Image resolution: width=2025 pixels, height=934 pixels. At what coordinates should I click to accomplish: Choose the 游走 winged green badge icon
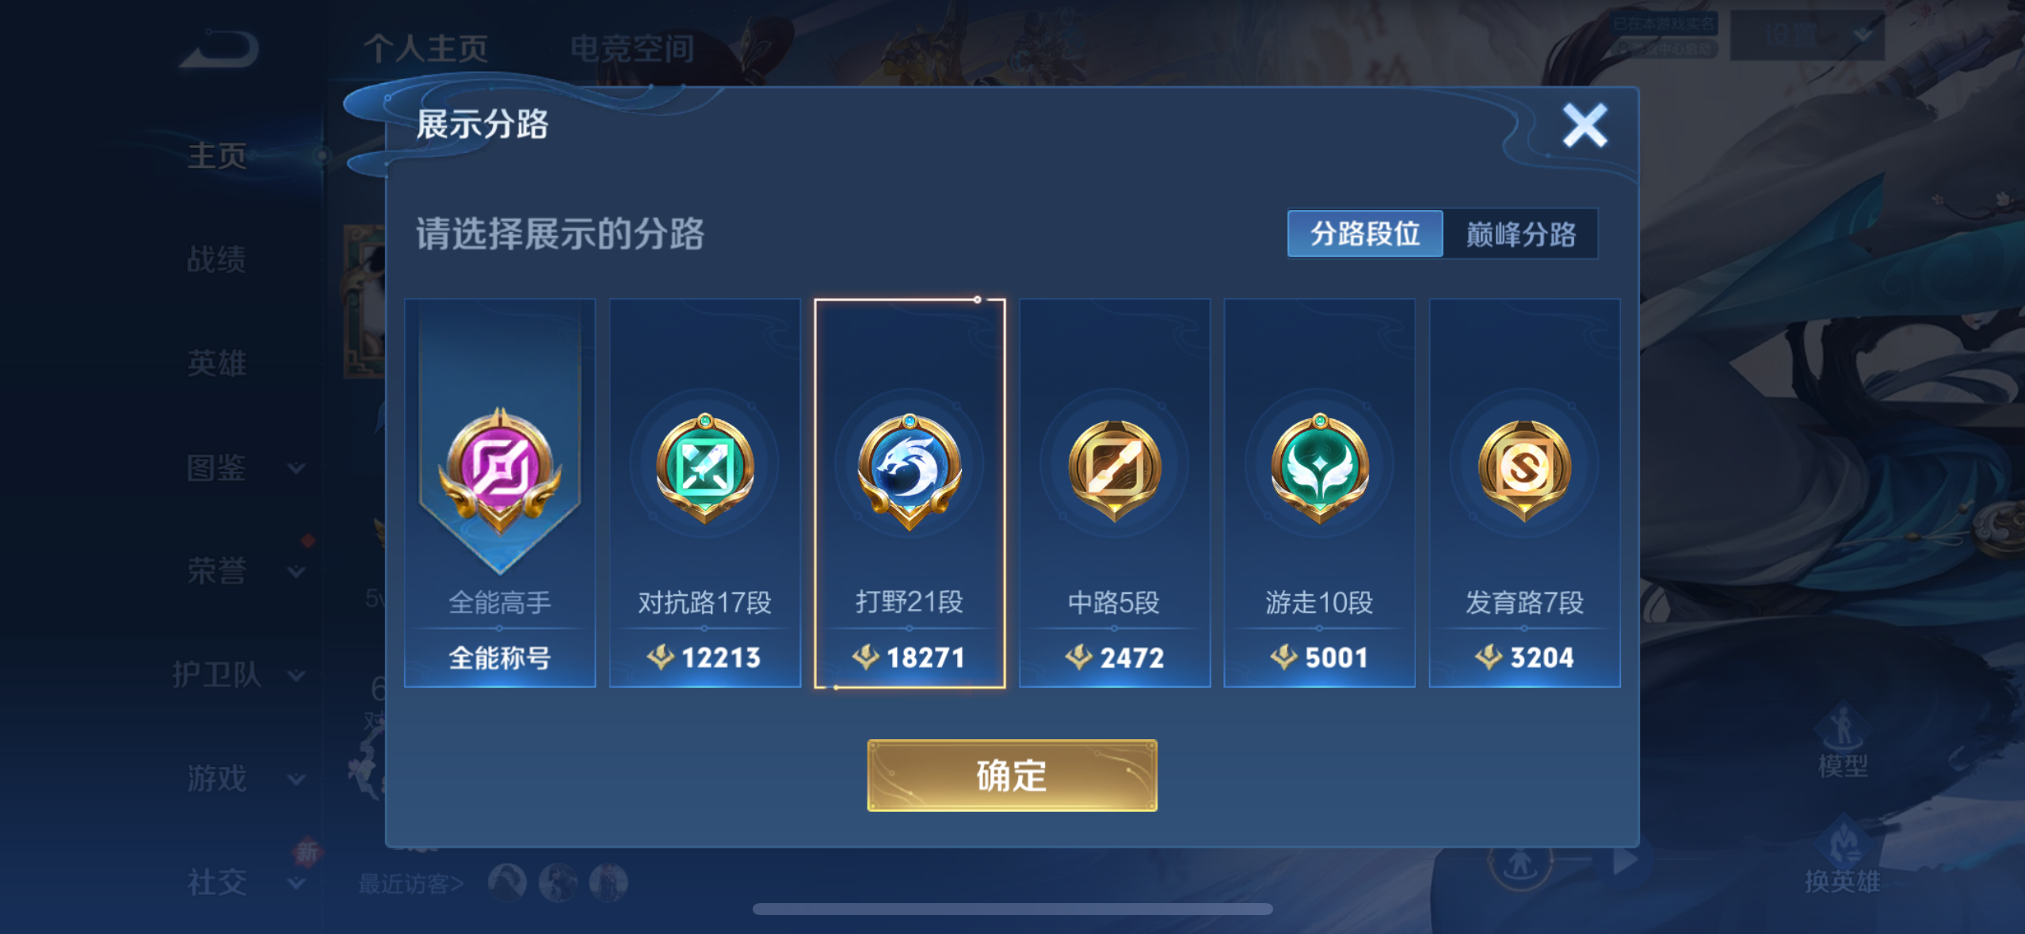coord(1319,467)
